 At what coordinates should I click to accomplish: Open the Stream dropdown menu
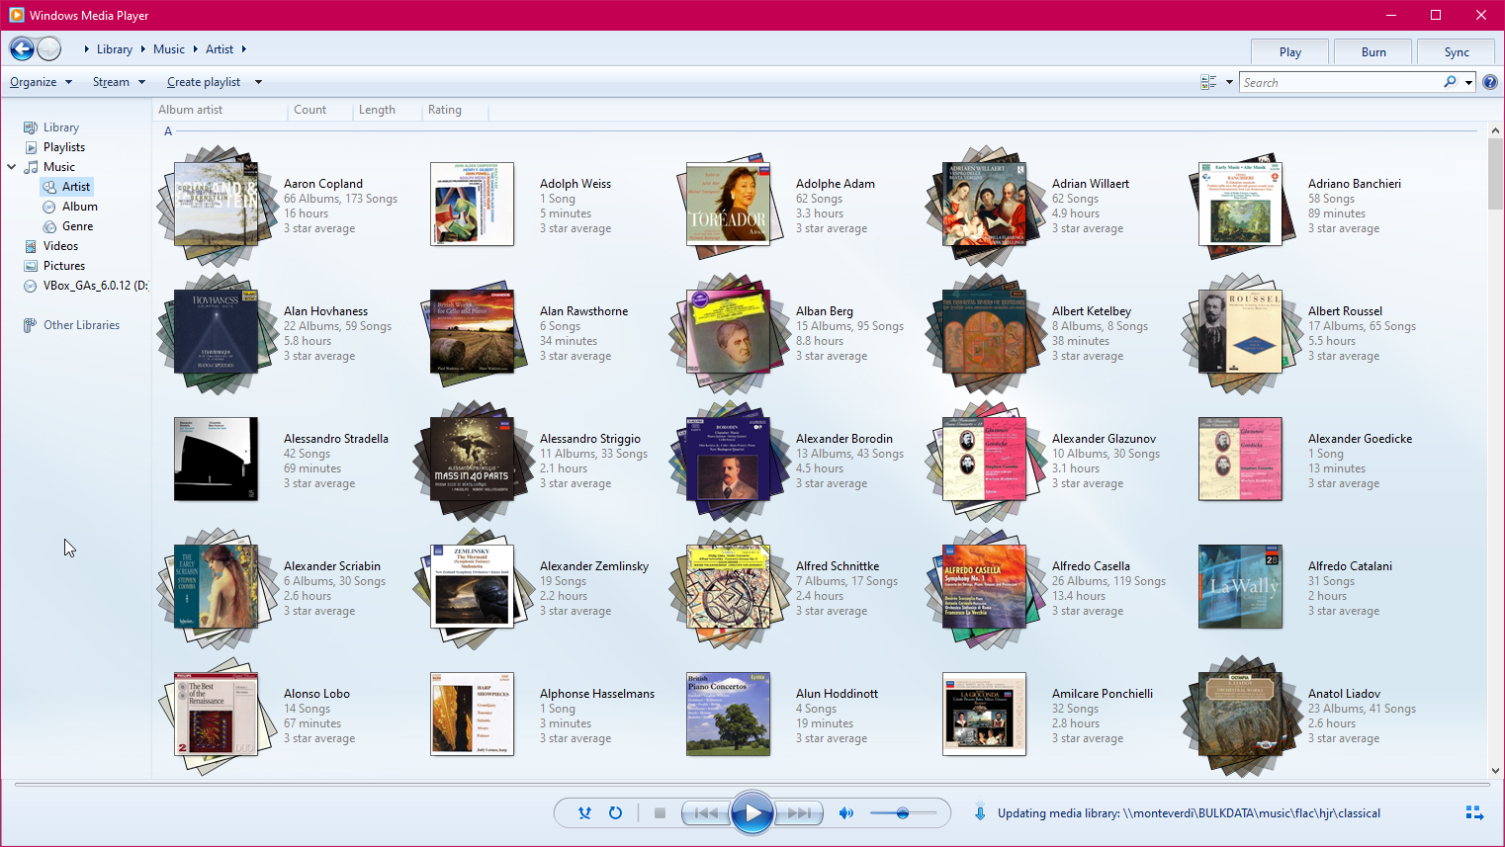point(119,82)
